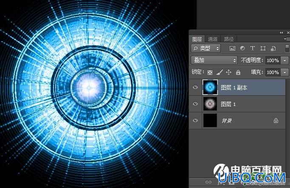This screenshot has height=188, width=290.
Task: Switch to the 路径 tab
Action: (x=229, y=39)
